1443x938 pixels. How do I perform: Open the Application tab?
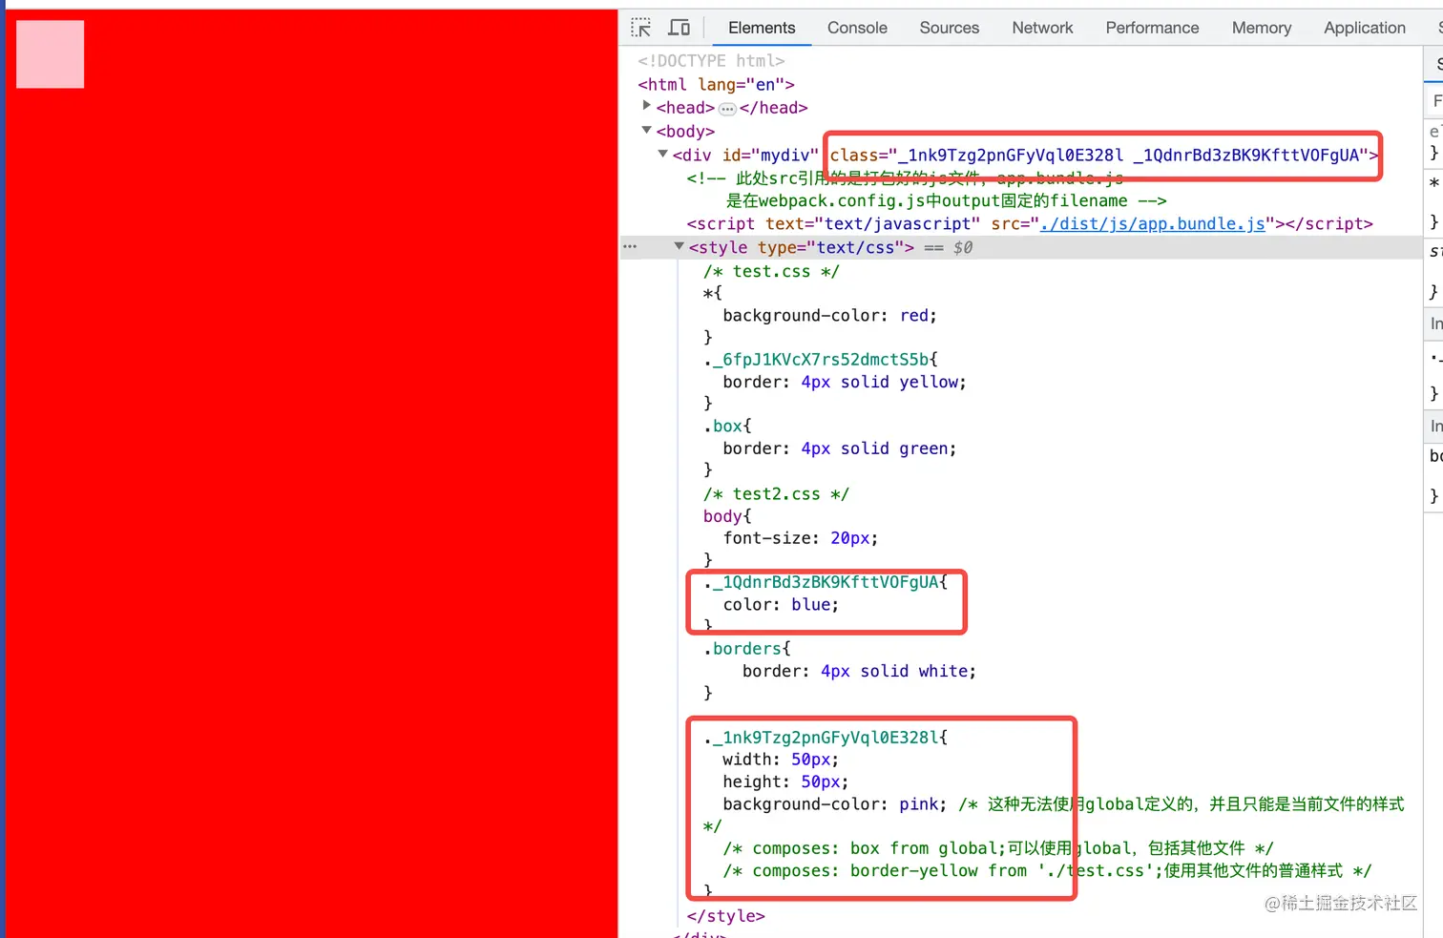pyautogui.click(x=1365, y=28)
